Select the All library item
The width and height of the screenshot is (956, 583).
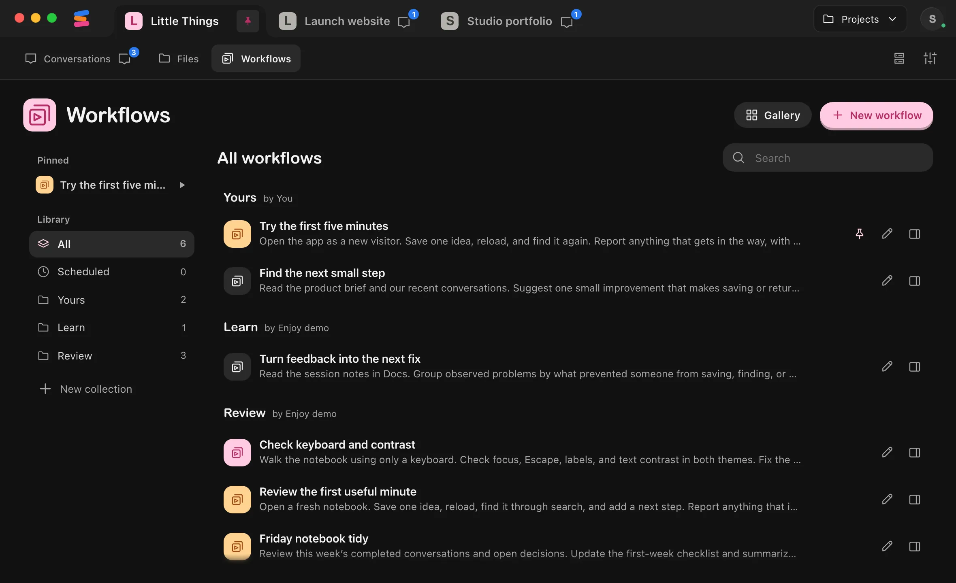[x=112, y=244]
